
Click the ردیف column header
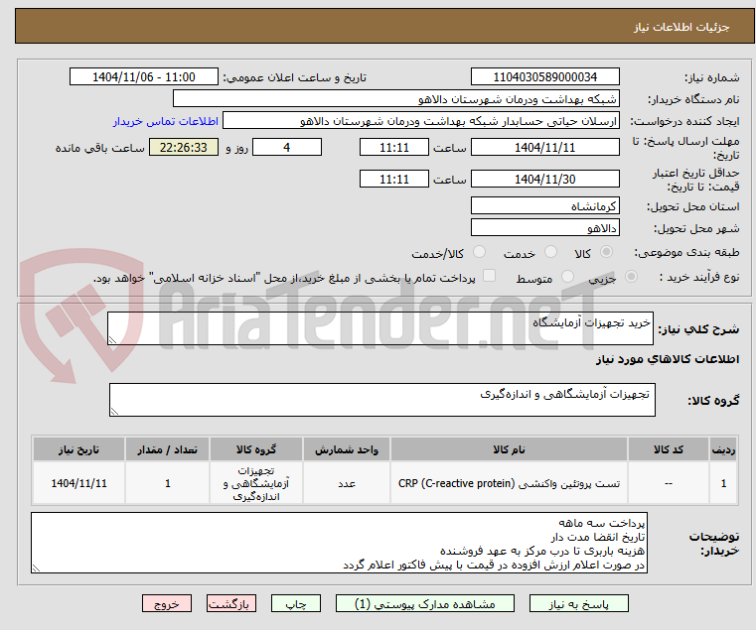[x=723, y=449]
